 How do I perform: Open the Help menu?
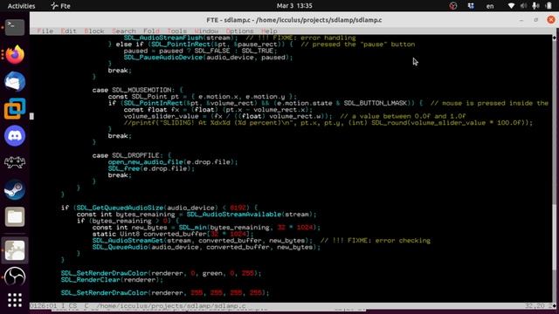pos(269,31)
